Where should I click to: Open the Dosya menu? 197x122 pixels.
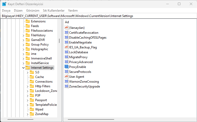[x=6, y=11]
